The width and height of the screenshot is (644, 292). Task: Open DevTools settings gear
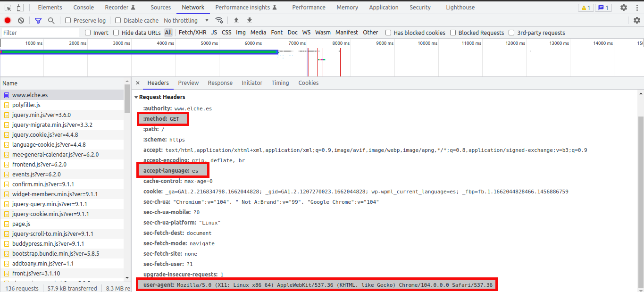pos(624,8)
